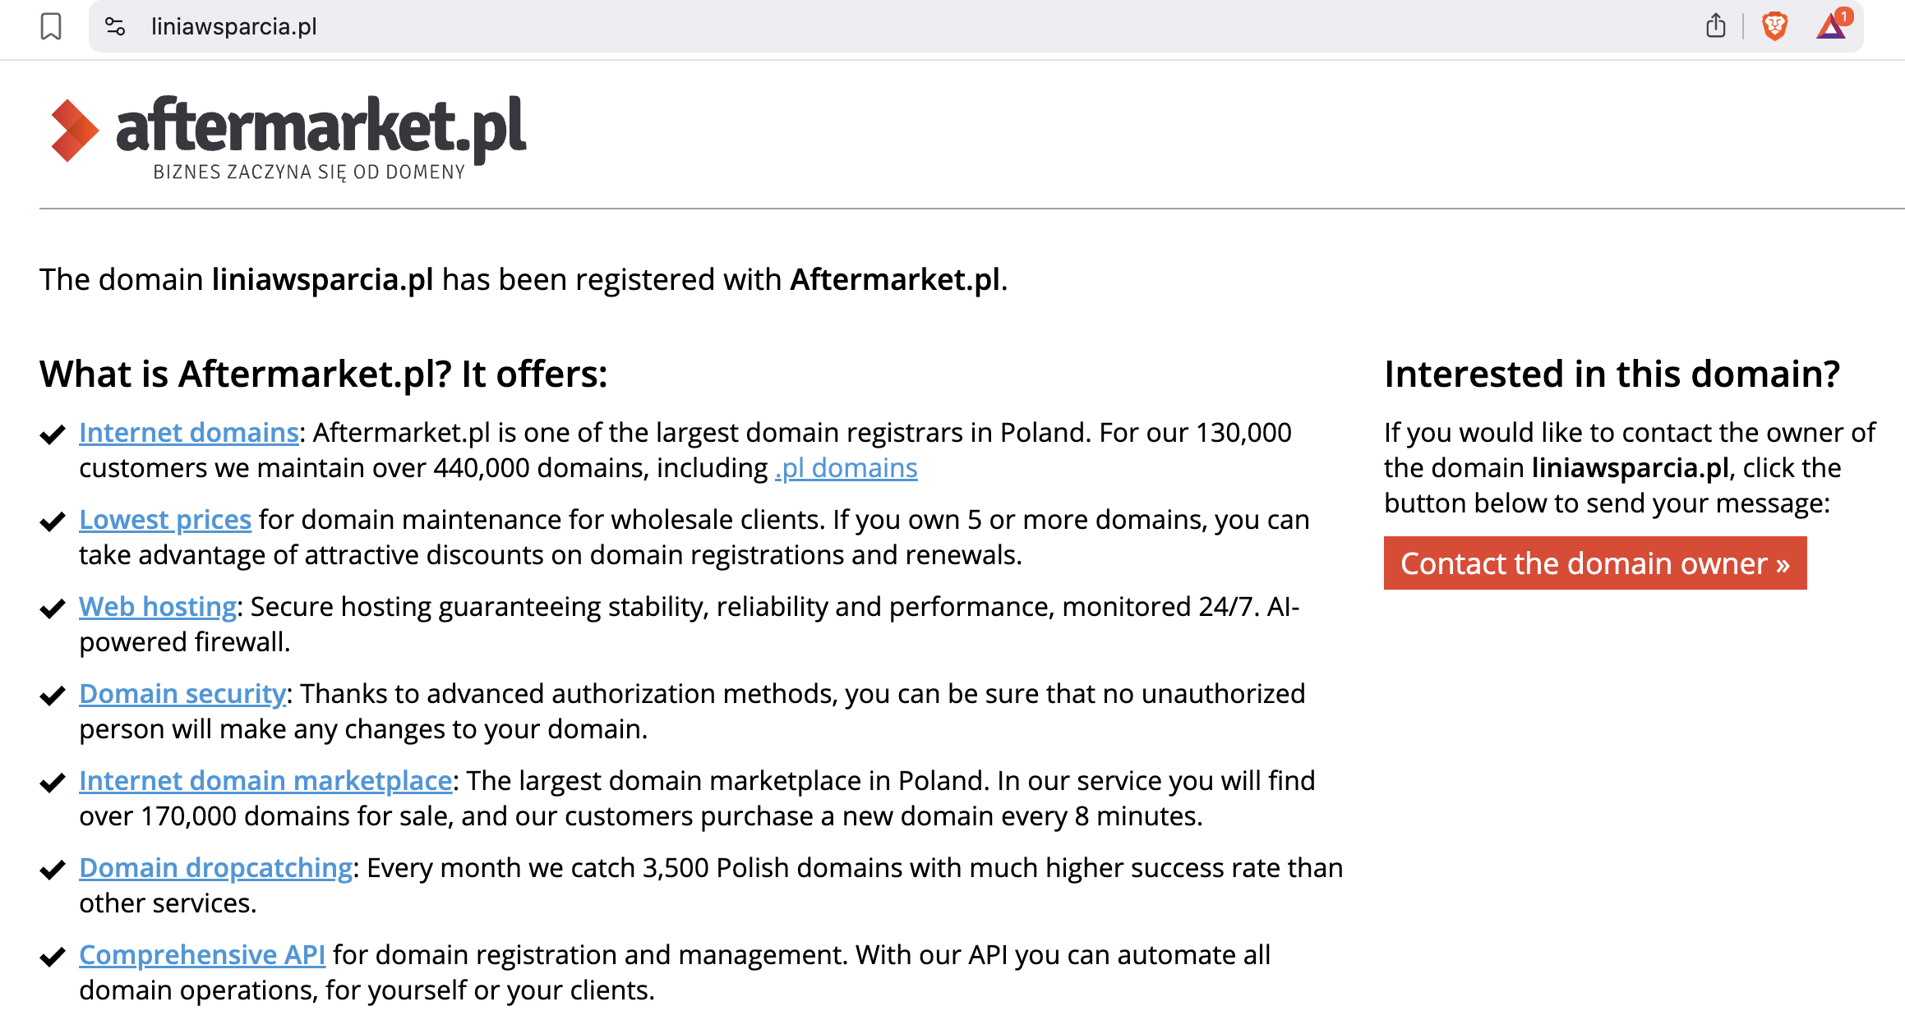Go to Internet domain marketplace link
The width and height of the screenshot is (1905, 1020).
pos(265,781)
